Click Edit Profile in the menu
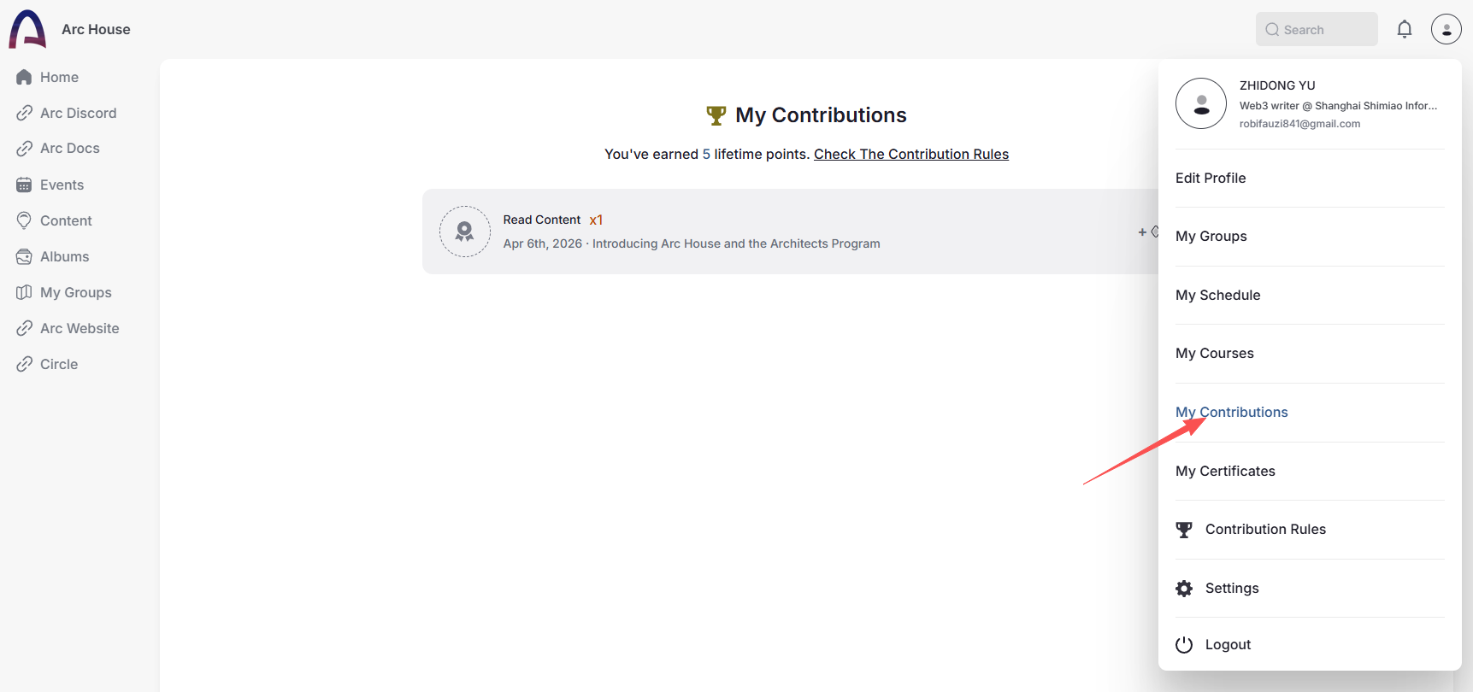Screen dimensions: 1473x692 pos(1211,178)
